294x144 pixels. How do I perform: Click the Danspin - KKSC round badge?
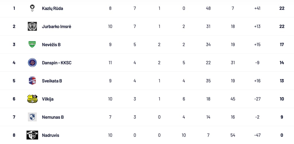tap(32, 63)
